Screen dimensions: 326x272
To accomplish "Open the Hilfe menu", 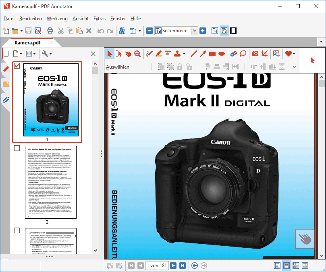I will coord(135,19).
